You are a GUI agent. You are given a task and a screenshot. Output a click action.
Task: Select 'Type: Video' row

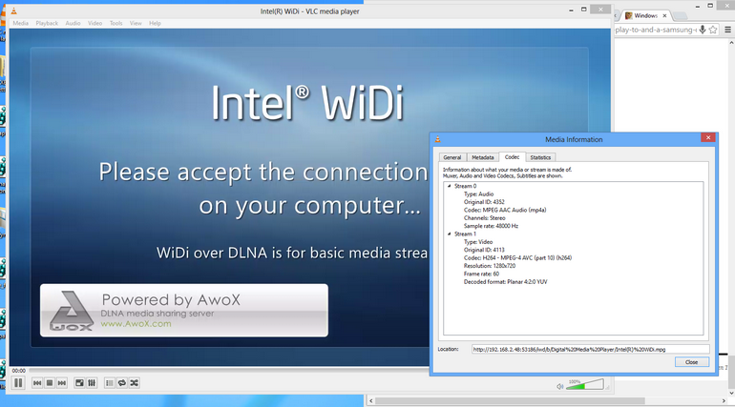tap(478, 242)
